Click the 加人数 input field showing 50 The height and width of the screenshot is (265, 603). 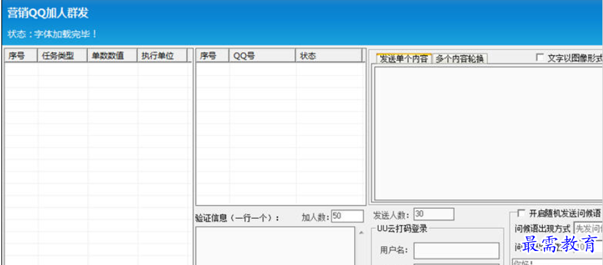pyautogui.click(x=348, y=216)
